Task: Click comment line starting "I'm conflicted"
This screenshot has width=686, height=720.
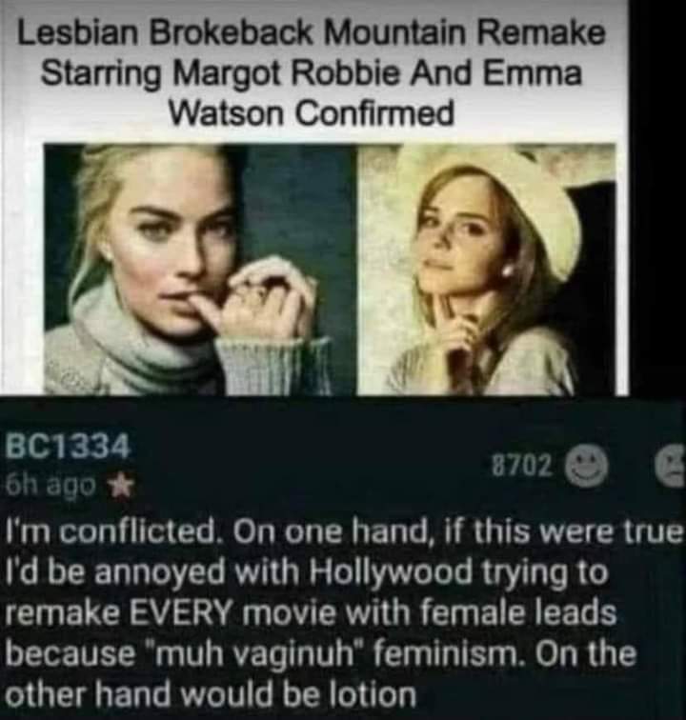Action: pos(345,531)
